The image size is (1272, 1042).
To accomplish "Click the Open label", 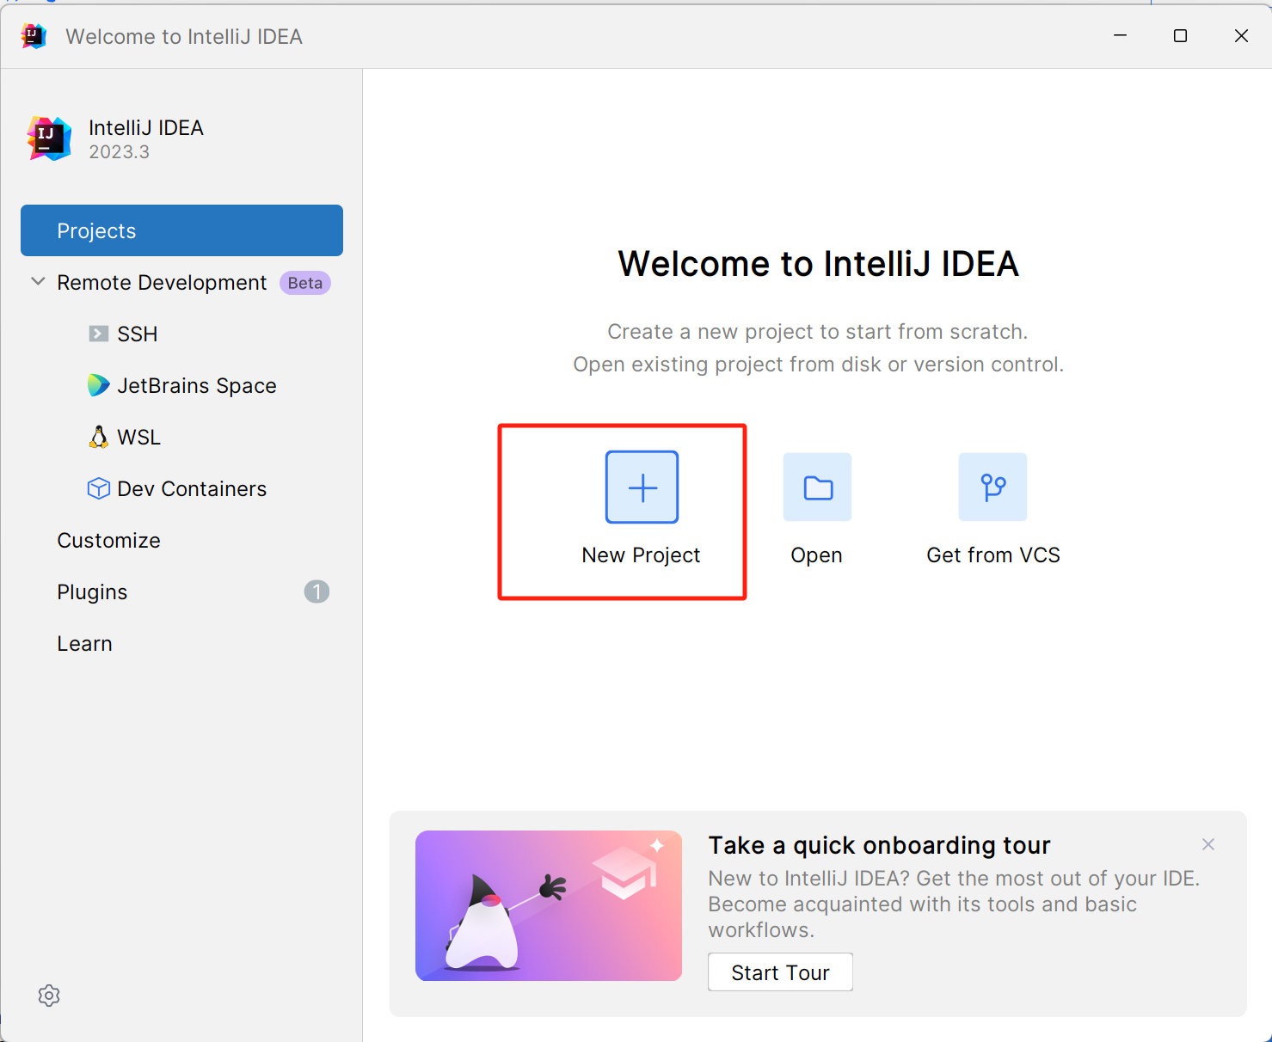I will 816,555.
